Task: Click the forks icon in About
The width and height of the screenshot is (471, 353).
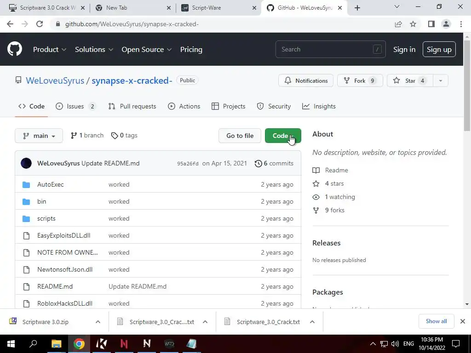Action: pyautogui.click(x=316, y=211)
